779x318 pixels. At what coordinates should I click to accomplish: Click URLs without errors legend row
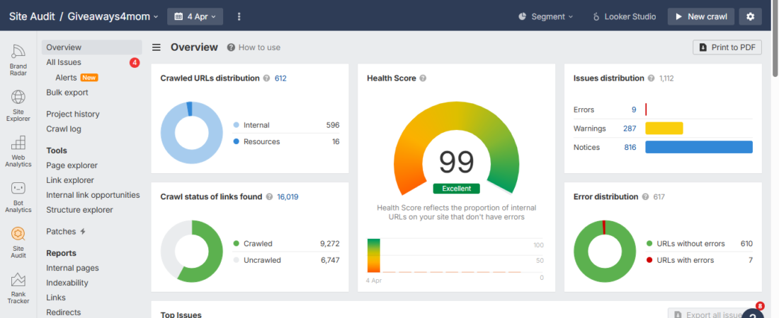pos(700,244)
